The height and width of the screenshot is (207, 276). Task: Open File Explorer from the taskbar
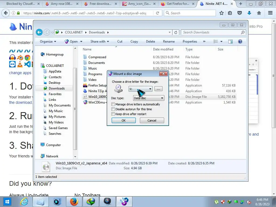tap(40, 202)
